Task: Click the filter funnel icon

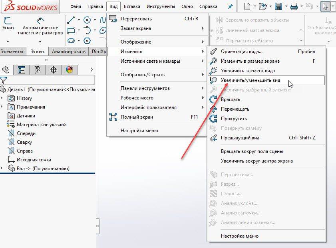Action: tap(4, 80)
